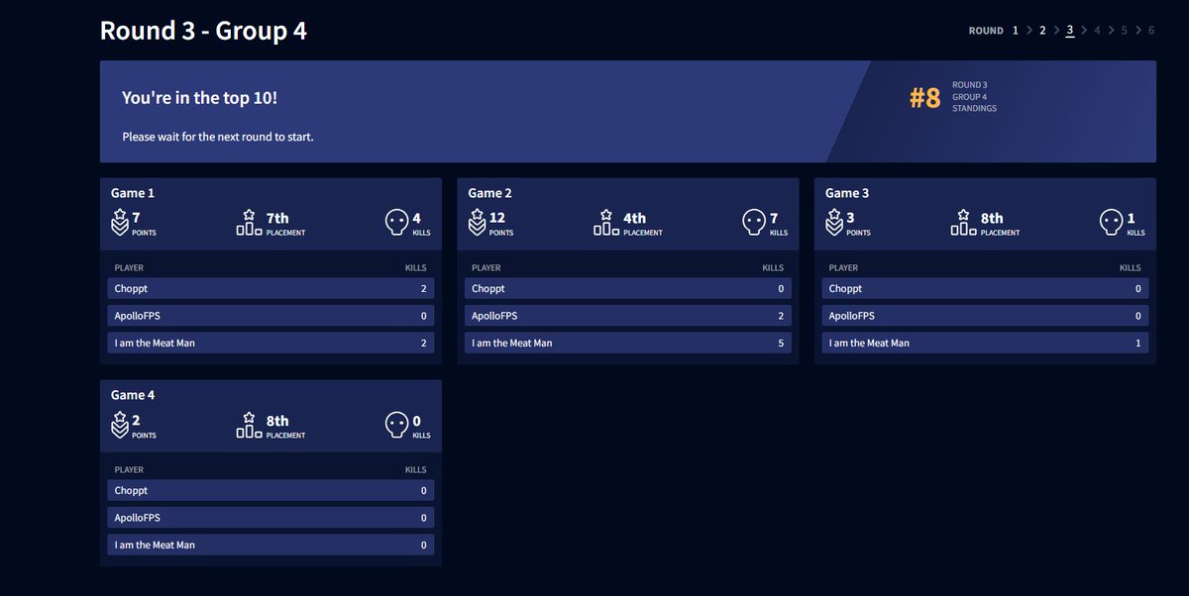Select ApolloFPS row in Game 2
The image size is (1189, 596).
628,316
